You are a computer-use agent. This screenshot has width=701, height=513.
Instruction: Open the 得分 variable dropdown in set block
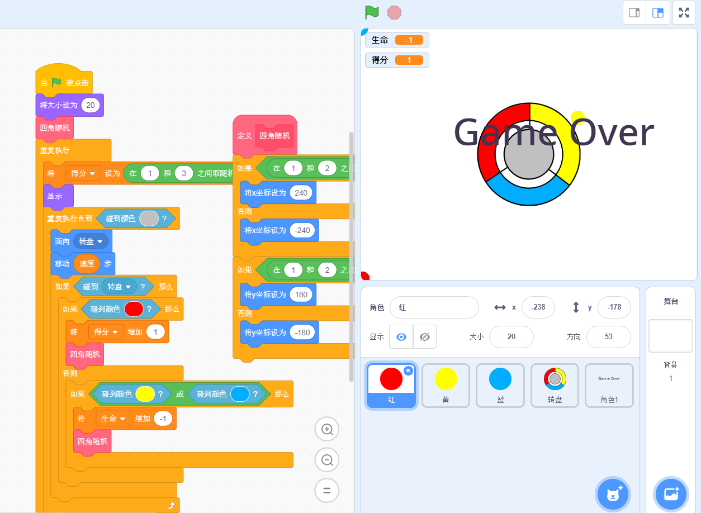[83, 173]
